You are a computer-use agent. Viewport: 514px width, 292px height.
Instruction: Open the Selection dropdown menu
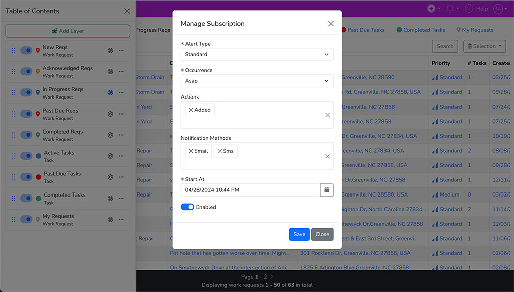click(484, 46)
